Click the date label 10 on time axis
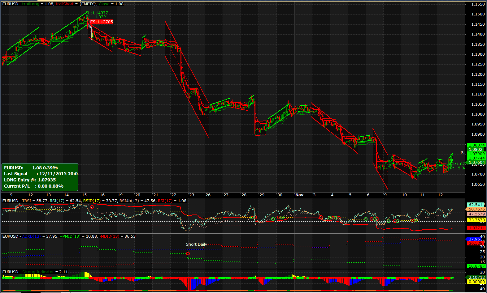487x293 pixels. pos(404,195)
